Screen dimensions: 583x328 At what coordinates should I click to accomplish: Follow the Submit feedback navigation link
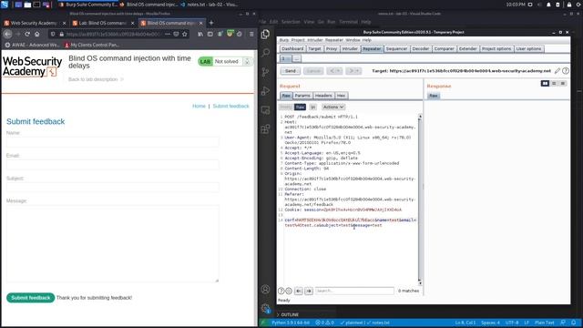coord(230,106)
